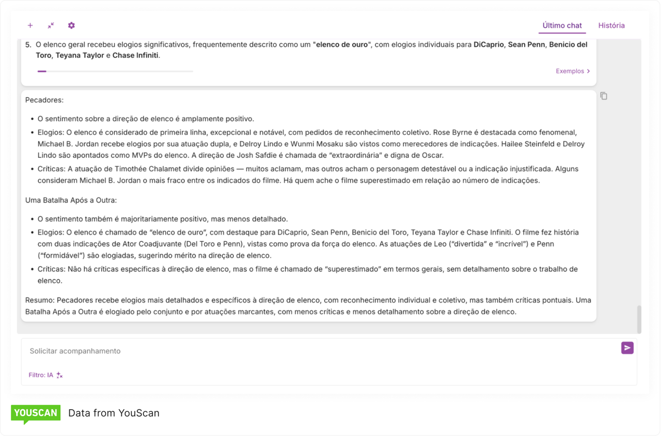Switch to the Último chat tab
661x436 pixels.
click(562, 25)
